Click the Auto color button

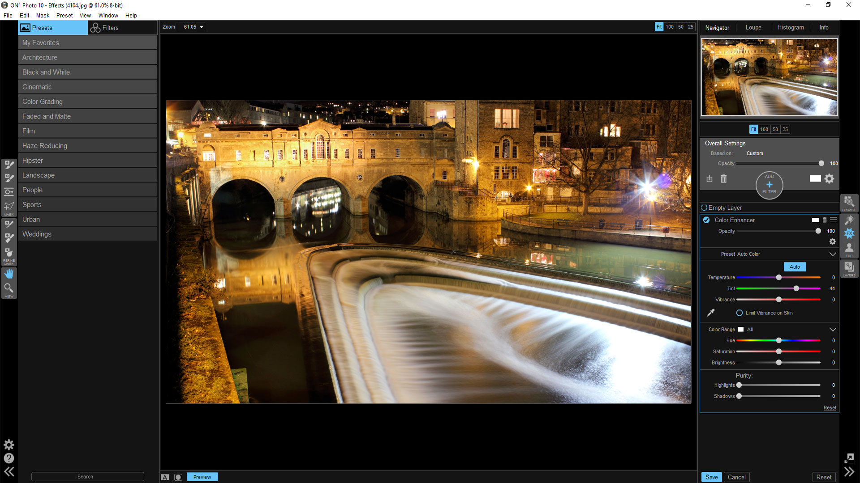tap(795, 267)
